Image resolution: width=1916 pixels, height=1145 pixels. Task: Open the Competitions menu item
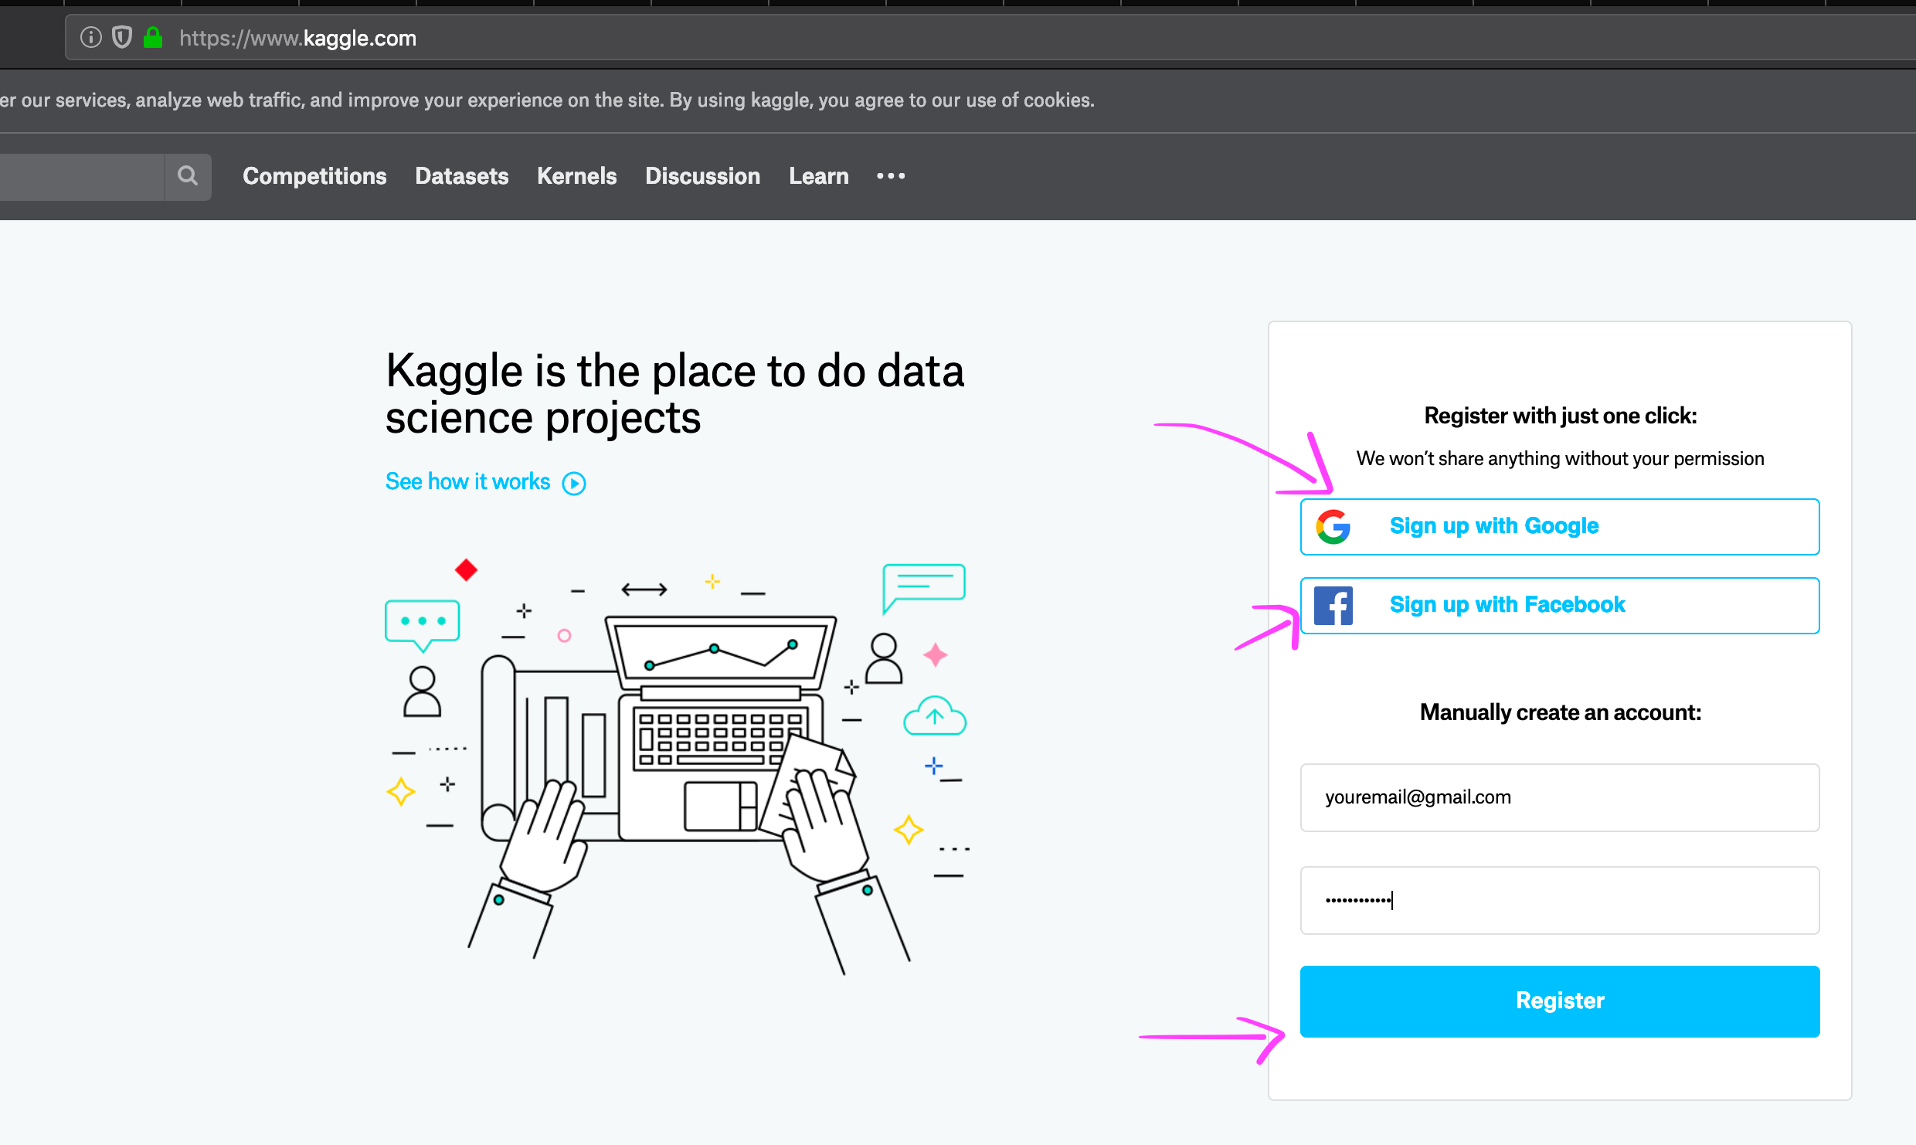tap(314, 176)
